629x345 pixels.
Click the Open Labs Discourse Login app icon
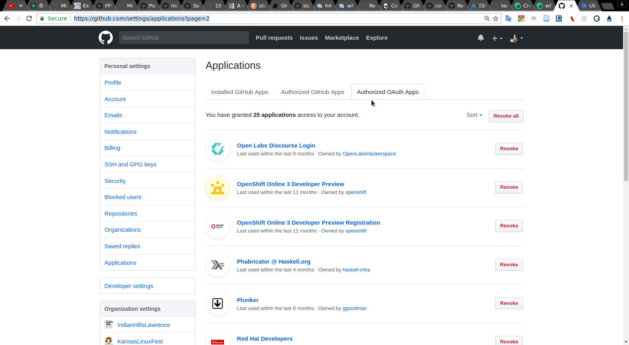[217, 149]
